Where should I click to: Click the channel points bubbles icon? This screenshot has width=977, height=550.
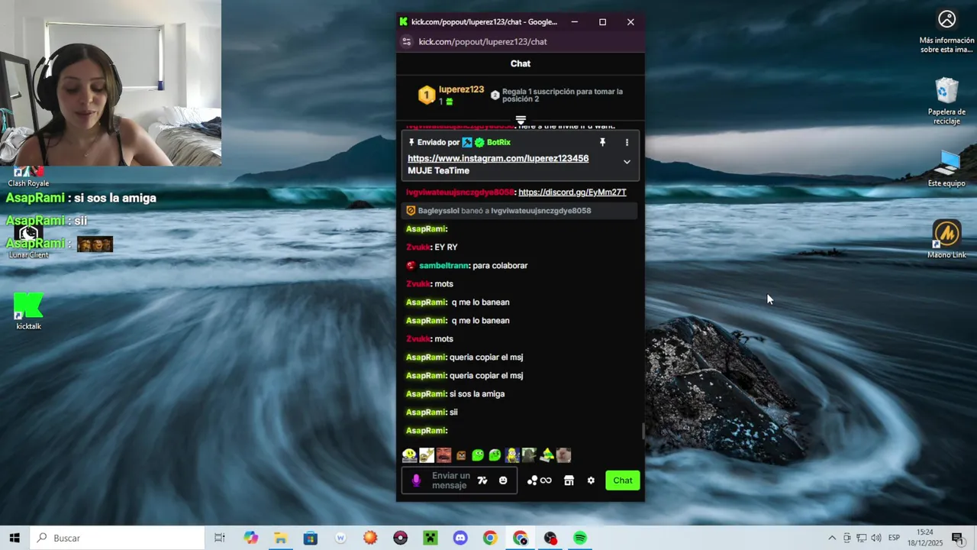[x=532, y=480]
